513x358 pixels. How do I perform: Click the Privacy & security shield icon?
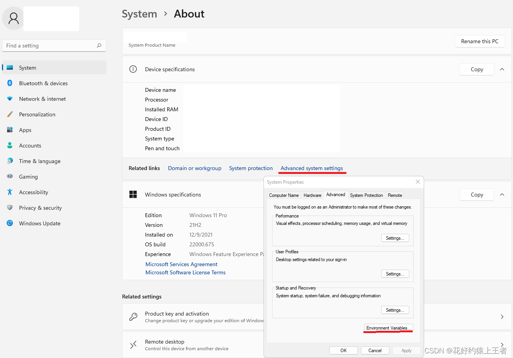[10, 208]
